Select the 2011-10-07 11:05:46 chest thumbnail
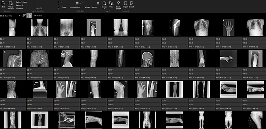 coord(255,27)
